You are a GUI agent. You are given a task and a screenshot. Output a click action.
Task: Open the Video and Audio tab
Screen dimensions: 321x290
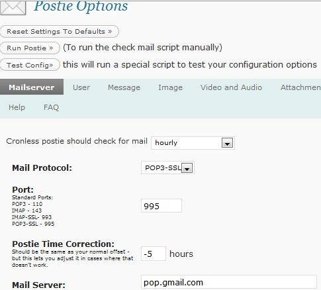tap(231, 87)
